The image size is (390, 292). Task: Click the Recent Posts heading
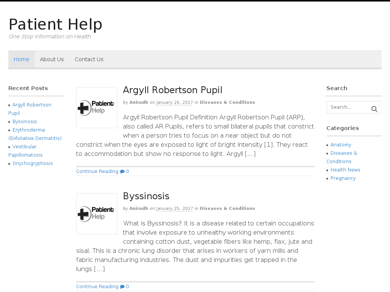tap(28, 88)
